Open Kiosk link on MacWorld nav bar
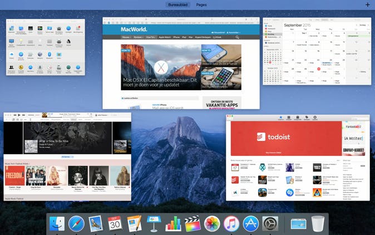Viewport: 375px width, 235px height. pos(217,37)
